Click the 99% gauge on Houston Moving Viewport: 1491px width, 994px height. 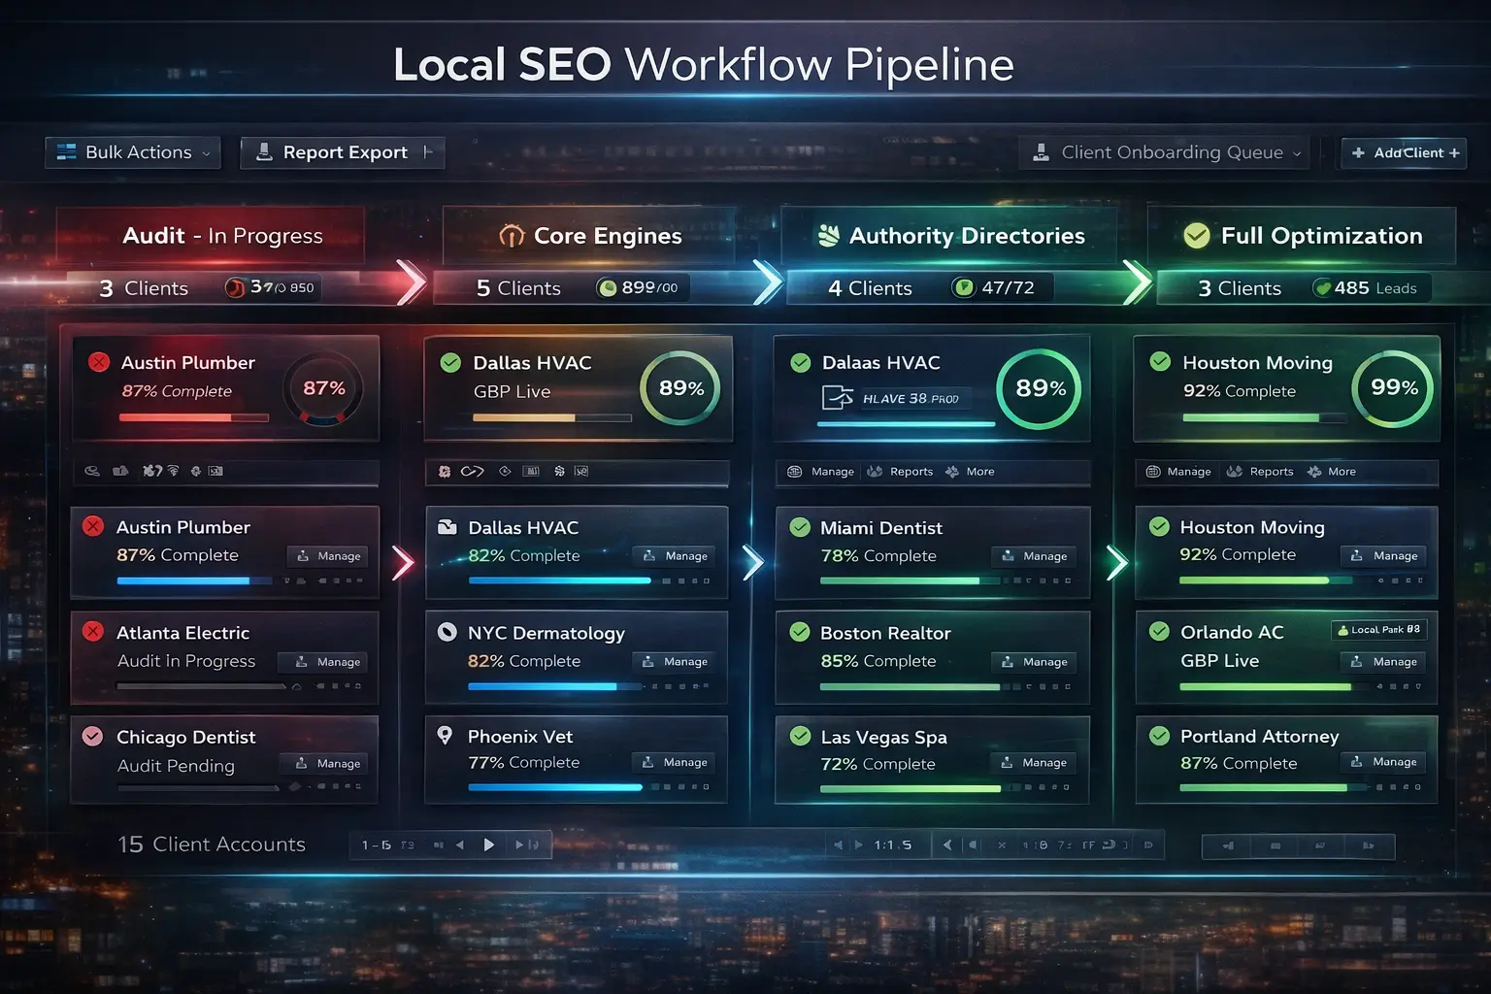click(x=1394, y=388)
